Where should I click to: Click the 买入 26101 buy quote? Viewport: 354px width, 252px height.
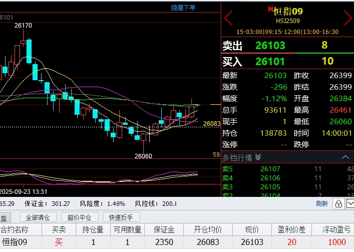[x=287, y=62]
